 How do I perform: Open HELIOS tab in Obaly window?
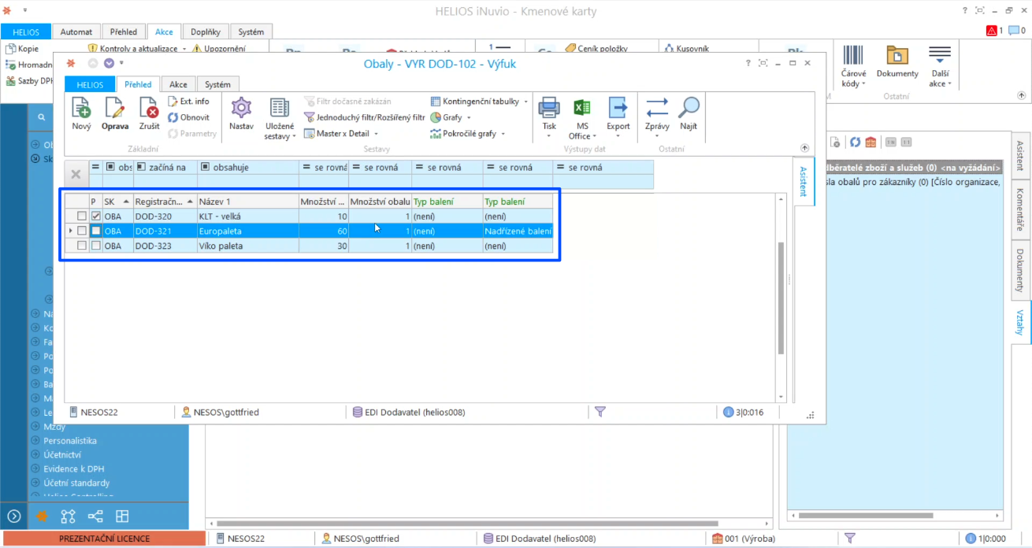(x=90, y=84)
